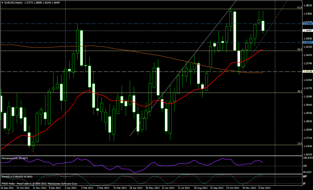The image size is (313, 190).
Task: Select the 1.37066 blue price label
Action: tap(307, 23)
